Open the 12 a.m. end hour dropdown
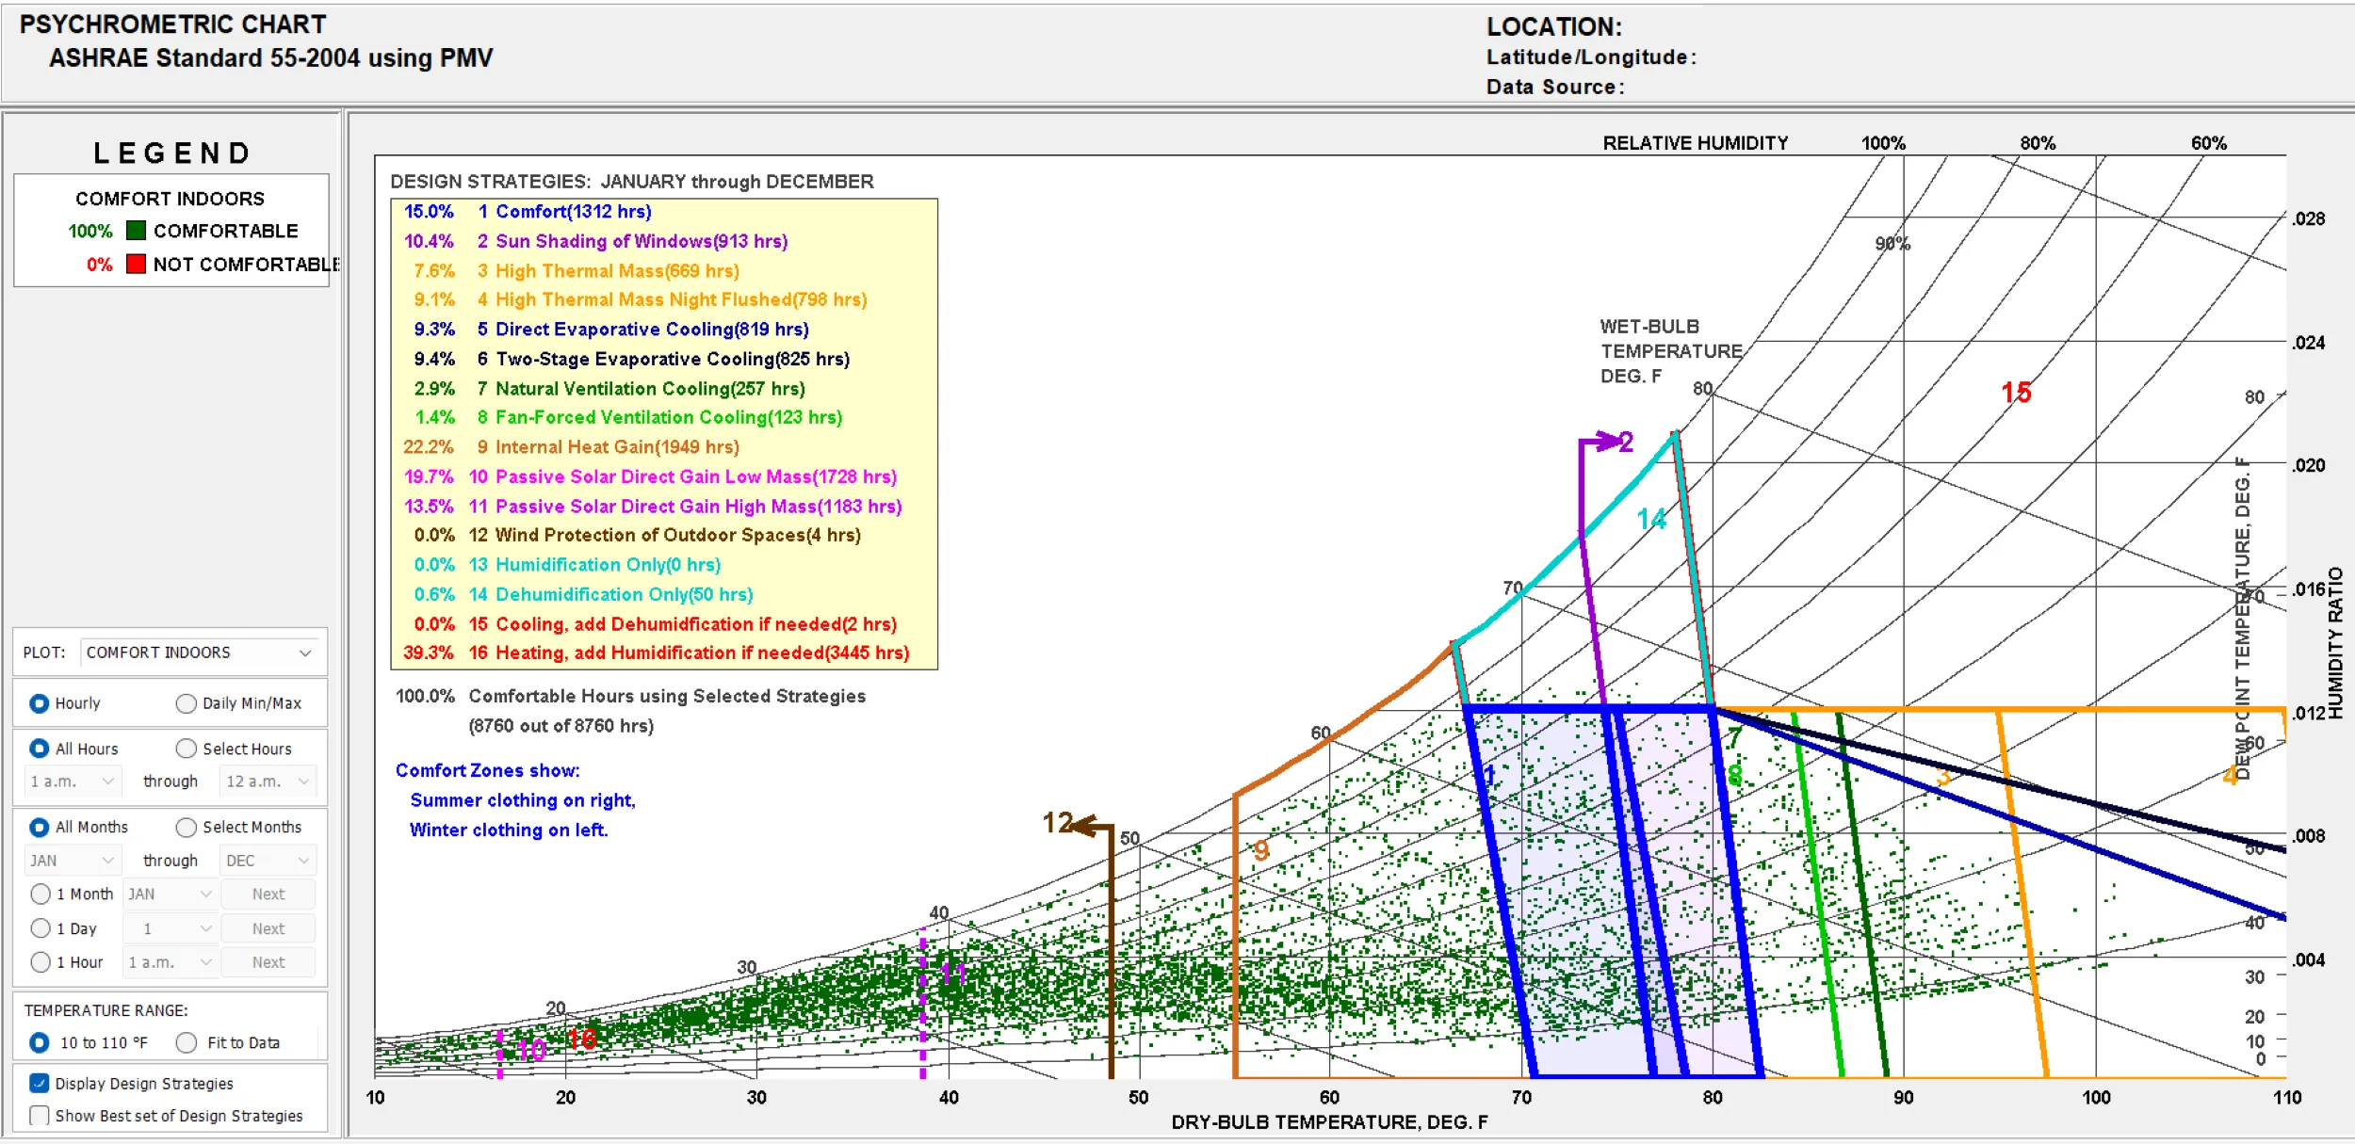Image resolution: width=2355 pixels, height=1144 pixels. click(268, 781)
